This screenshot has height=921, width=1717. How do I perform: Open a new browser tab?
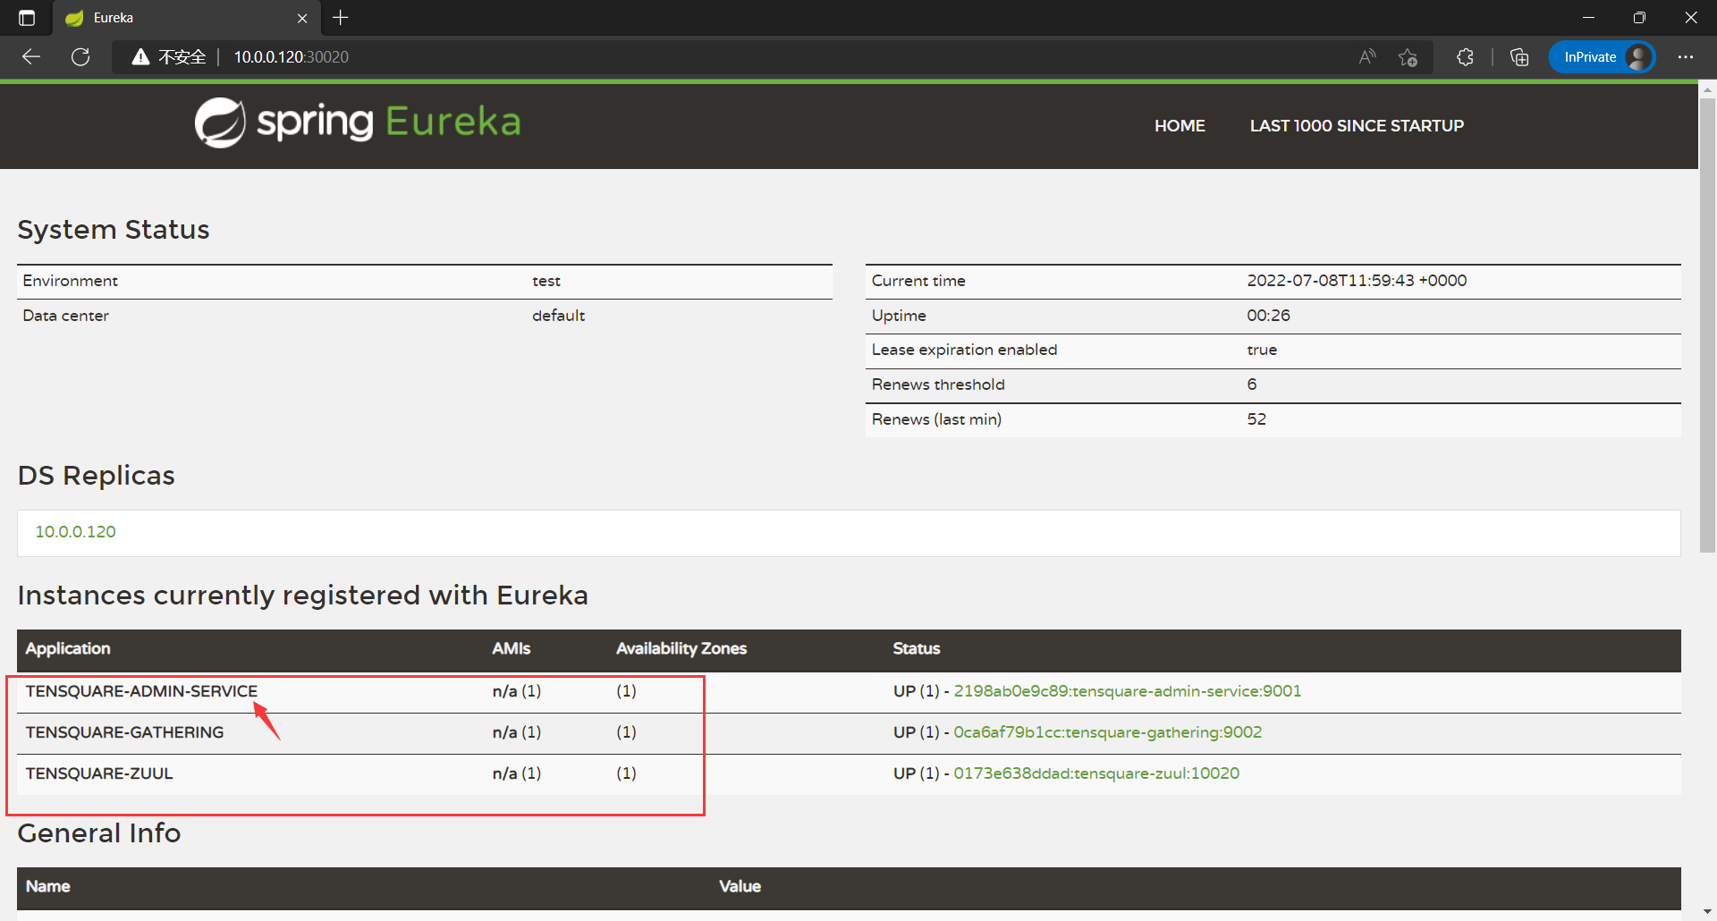click(x=341, y=18)
